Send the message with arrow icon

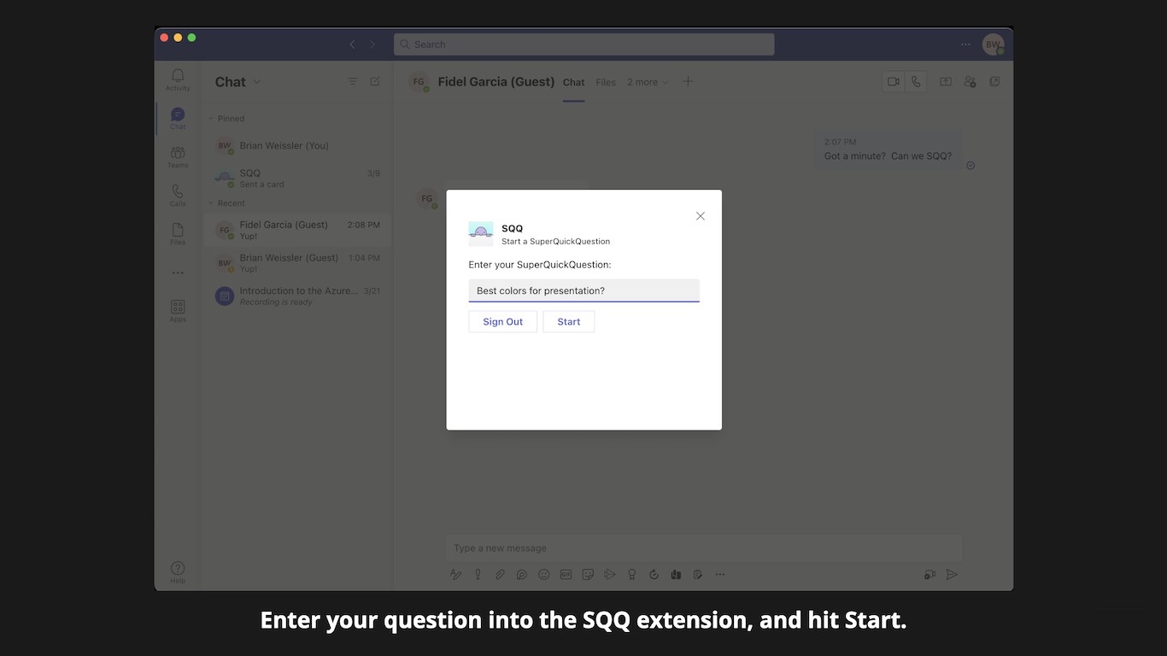[952, 575]
